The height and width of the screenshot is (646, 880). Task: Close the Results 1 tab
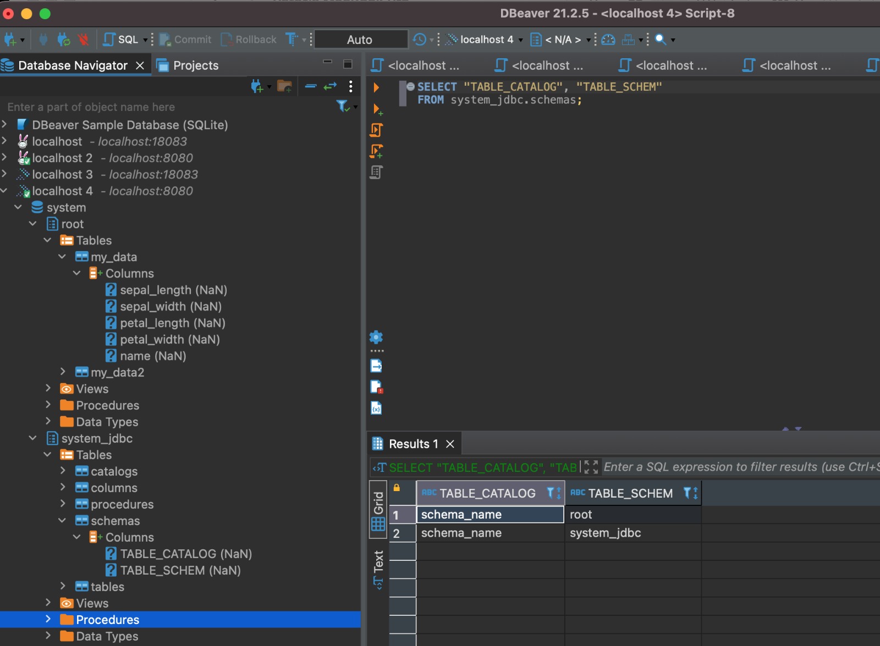pyautogui.click(x=450, y=444)
